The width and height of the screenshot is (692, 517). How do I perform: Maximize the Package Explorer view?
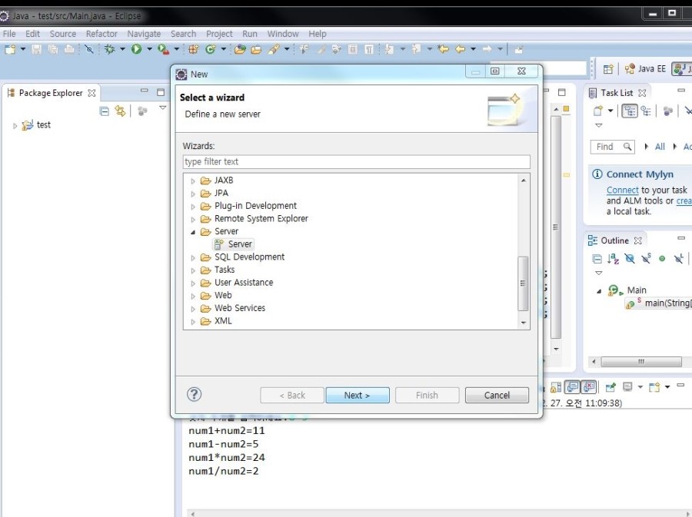coord(161,92)
